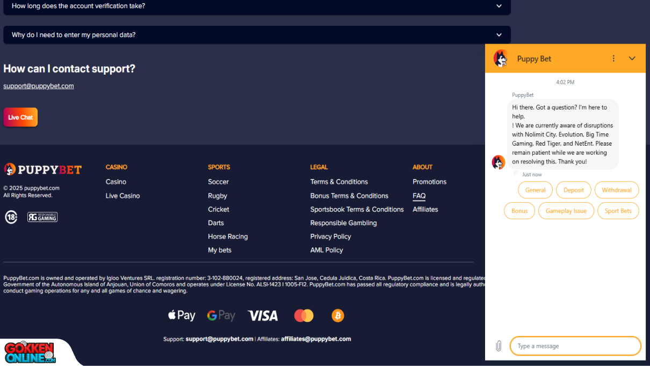Choose Withdrawal quick reply in chat
This screenshot has height=366, width=650.
point(617,190)
